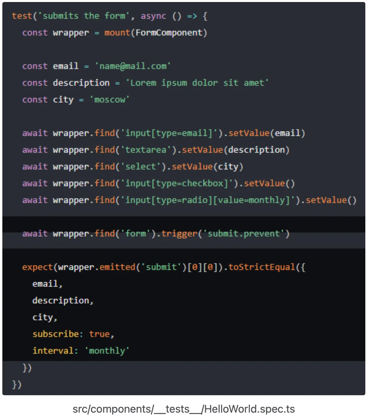Click the 'monthly' string after interval
The width and height of the screenshot is (367, 418).
107,351
